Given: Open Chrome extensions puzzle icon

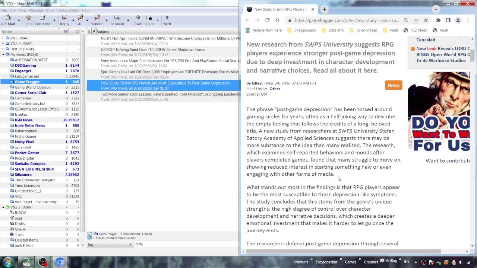Looking at the screenshot, I should coord(438,20).
